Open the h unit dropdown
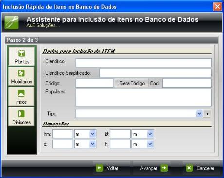This screenshot has height=178, width=224. click(150, 144)
